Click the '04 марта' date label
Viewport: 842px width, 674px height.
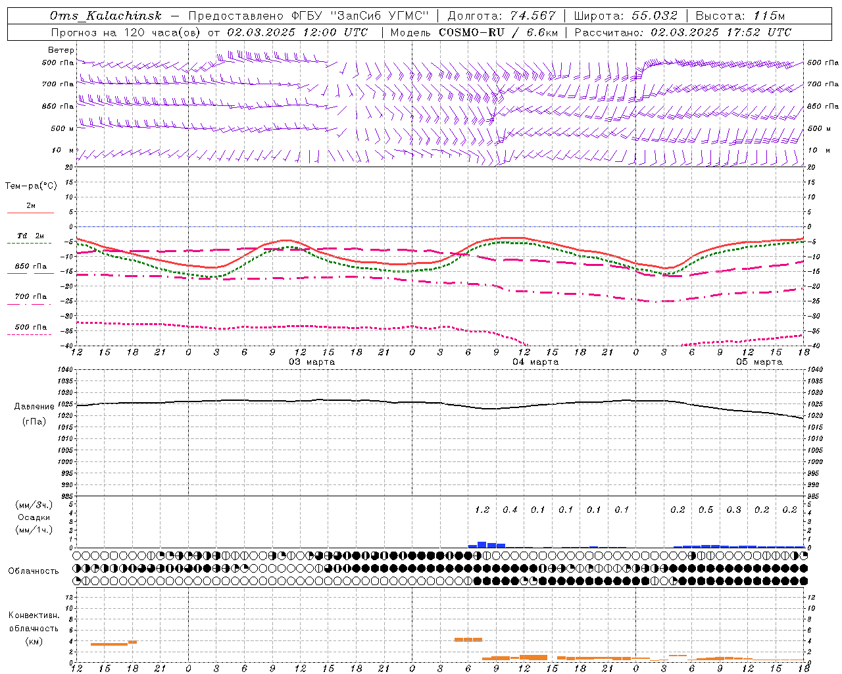tap(535, 361)
